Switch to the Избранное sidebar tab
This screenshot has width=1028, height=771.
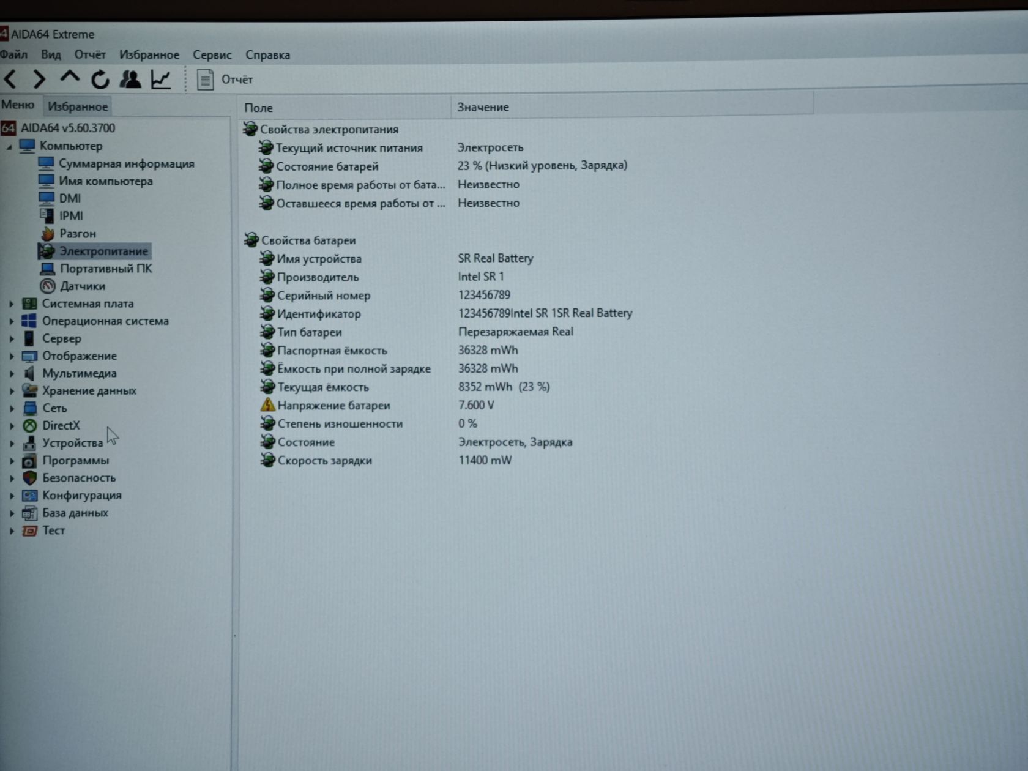click(78, 106)
